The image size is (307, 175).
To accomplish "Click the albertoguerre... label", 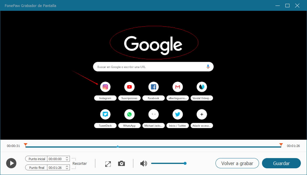I will coord(177,98).
